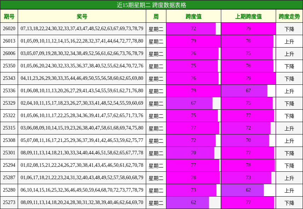Click the 跨度值 column header

[x=193, y=16]
